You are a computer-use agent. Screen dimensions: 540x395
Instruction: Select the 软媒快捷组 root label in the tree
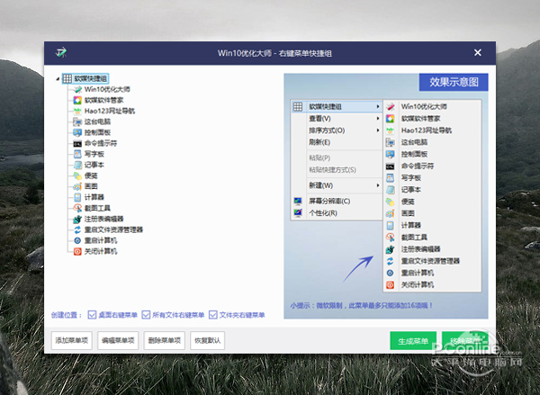pos(90,78)
